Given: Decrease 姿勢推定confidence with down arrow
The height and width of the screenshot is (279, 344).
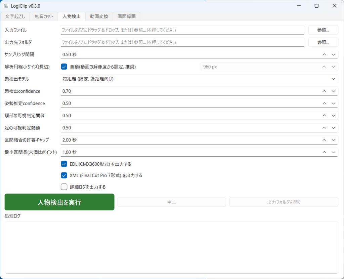Looking at the screenshot, I should coord(334,104).
